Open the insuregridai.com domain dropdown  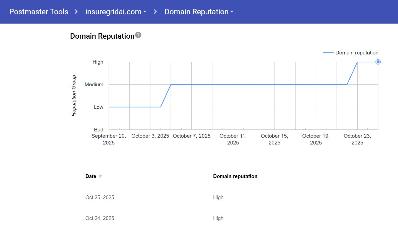click(116, 12)
